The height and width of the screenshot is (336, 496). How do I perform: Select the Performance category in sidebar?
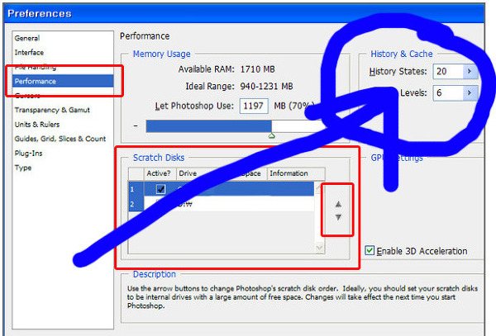click(x=63, y=81)
